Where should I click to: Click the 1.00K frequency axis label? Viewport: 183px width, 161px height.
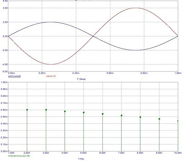click(x=11, y=153)
